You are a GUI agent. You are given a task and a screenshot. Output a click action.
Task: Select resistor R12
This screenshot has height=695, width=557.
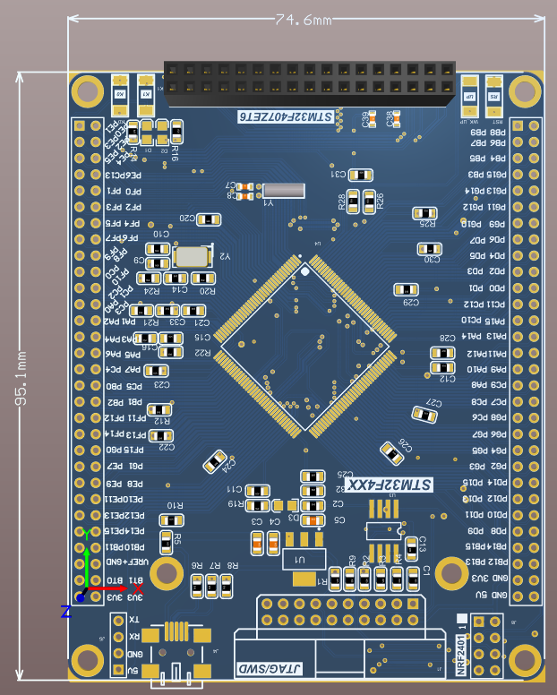tap(159, 409)
